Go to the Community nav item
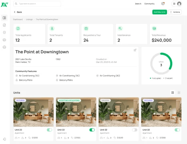This screenshot has width=187, height=144. [149, 4]
